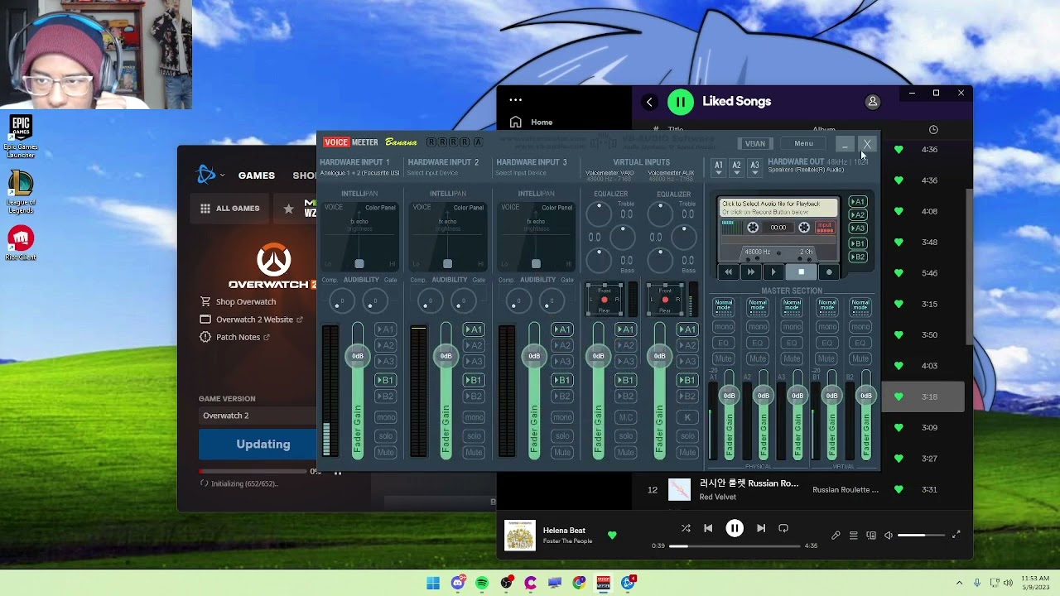The width and height of the screenshot is (1060, 596).
Task: Toggle A3 routing on the Voicemeeter VAIO strip
Action: (626, 362)
